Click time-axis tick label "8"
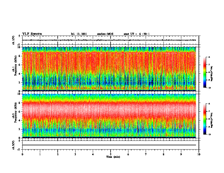This screenshot has height=173, width=224. click(x=163, y=154)
